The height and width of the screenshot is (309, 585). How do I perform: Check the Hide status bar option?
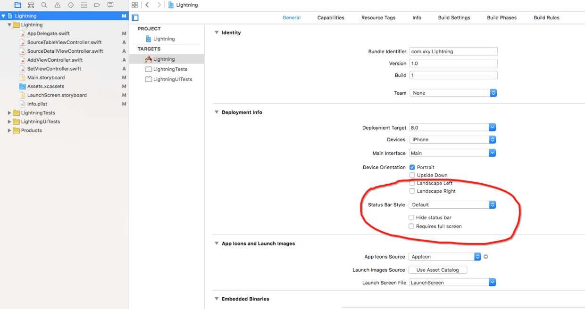pos(411,218)
